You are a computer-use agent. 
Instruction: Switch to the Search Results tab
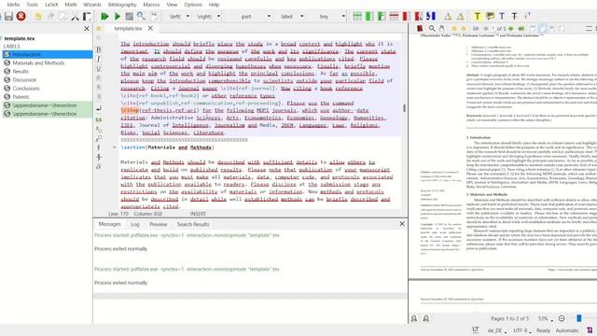click(x=193, y=224)
